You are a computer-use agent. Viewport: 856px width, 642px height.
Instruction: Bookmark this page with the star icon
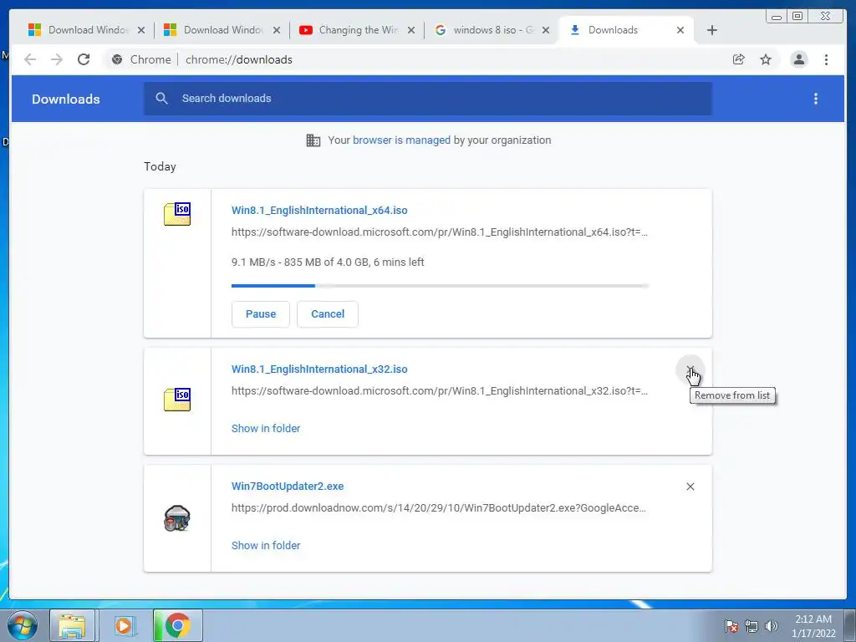pyautogui.click(x=766, y=59)
